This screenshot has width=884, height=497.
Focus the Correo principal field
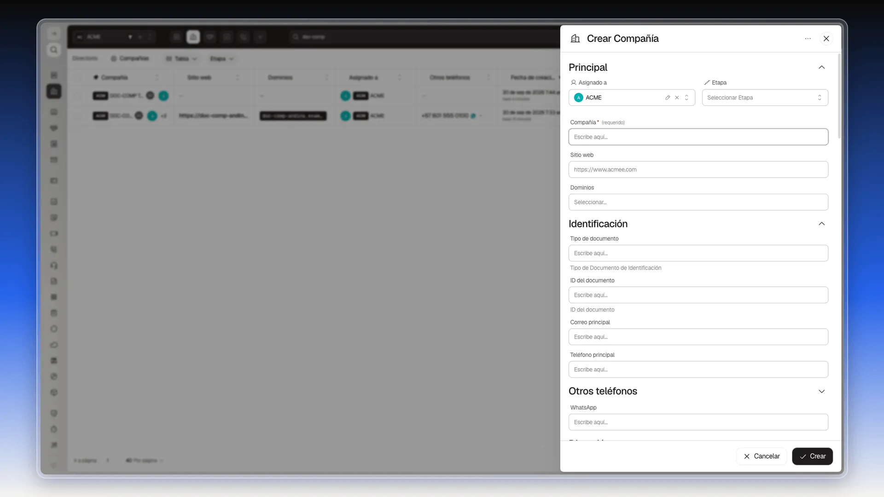[698, 337]
